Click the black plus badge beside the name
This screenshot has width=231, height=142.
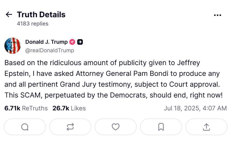point(80,42)
